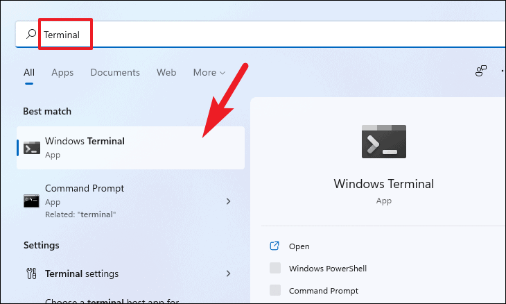Click the icon beside Command Prompt in preview
Screen dimensions: 506x304
275,290
